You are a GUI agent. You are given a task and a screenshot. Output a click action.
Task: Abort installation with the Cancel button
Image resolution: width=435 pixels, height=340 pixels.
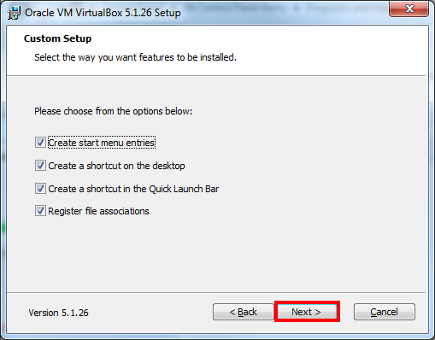[x=385, y=312]
